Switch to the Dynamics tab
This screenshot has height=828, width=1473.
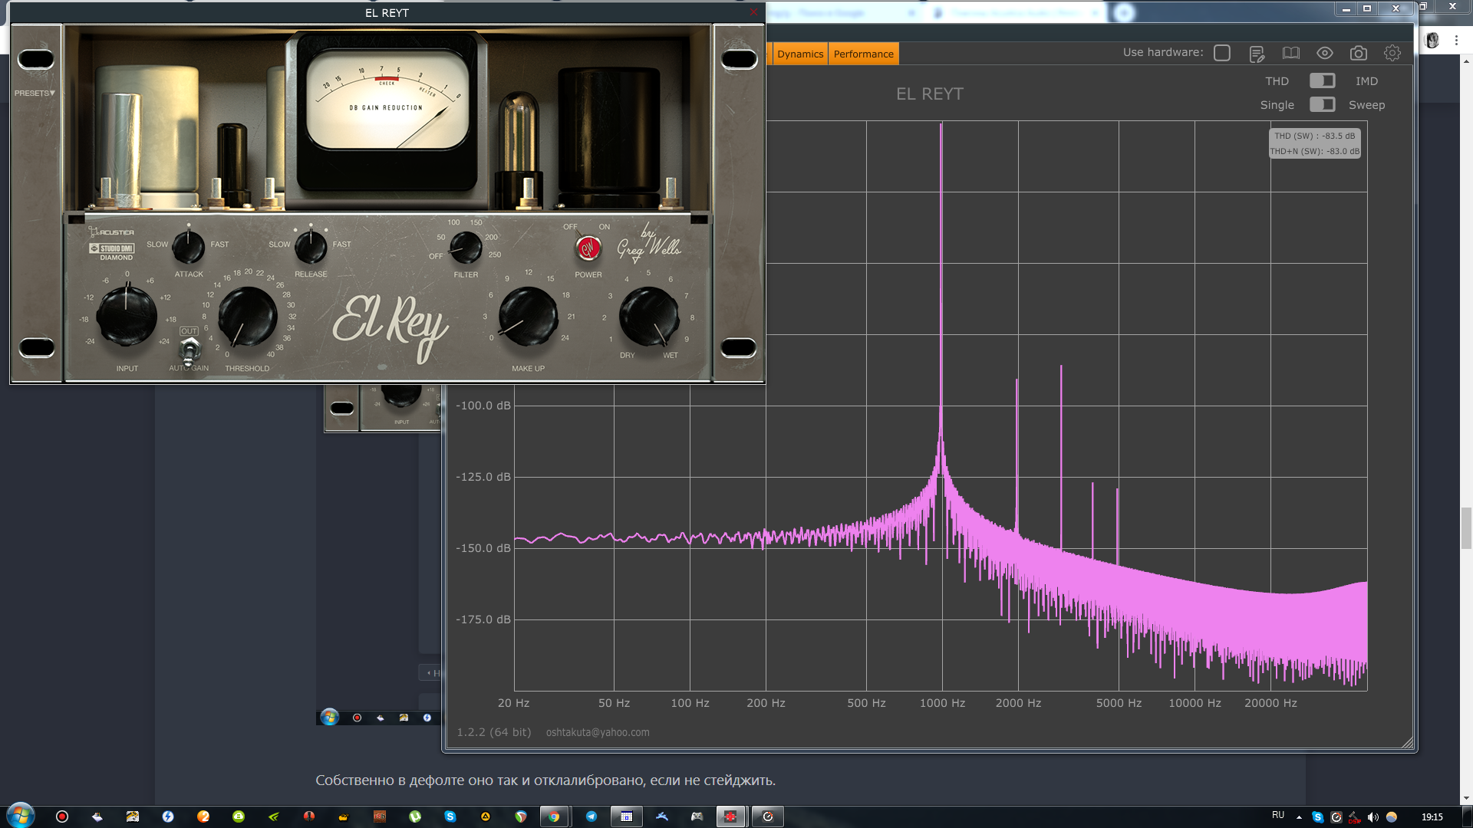799,54
